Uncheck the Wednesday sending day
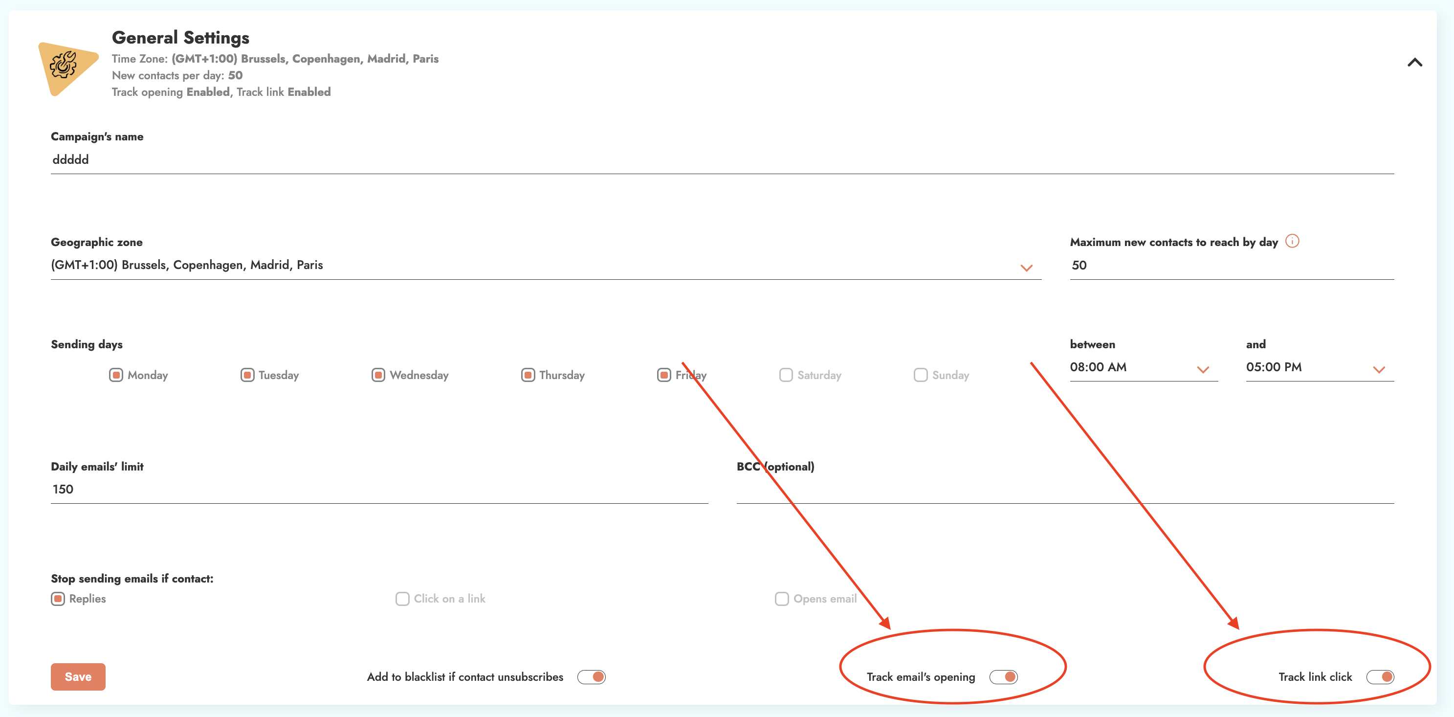The image size is (1454, 717). pos(378,375)
